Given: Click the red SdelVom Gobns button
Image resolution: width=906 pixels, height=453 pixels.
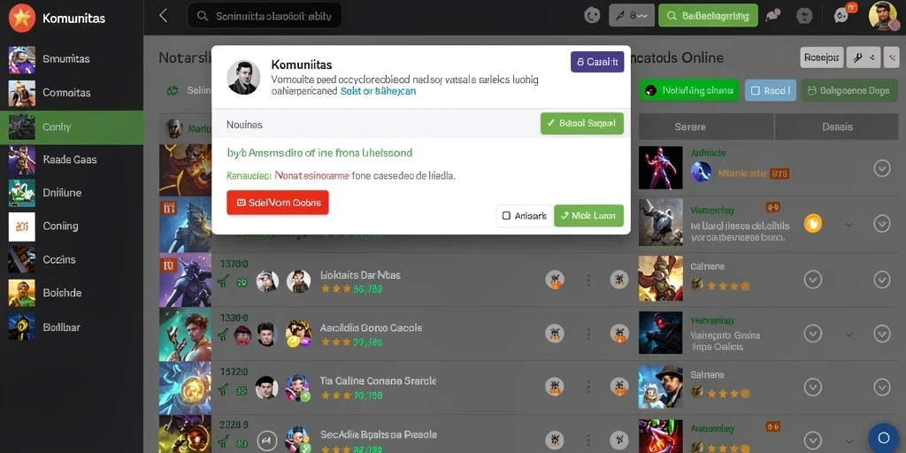Looking at the screenshot, I should (277, 203).
